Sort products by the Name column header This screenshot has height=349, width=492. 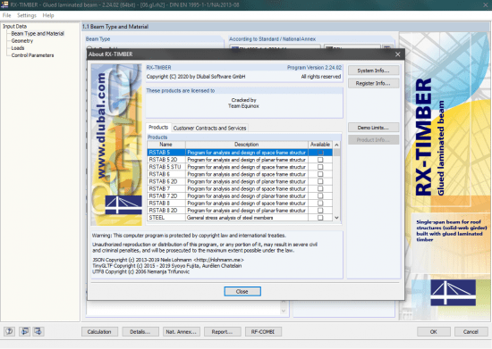click(x=166, y=145)
